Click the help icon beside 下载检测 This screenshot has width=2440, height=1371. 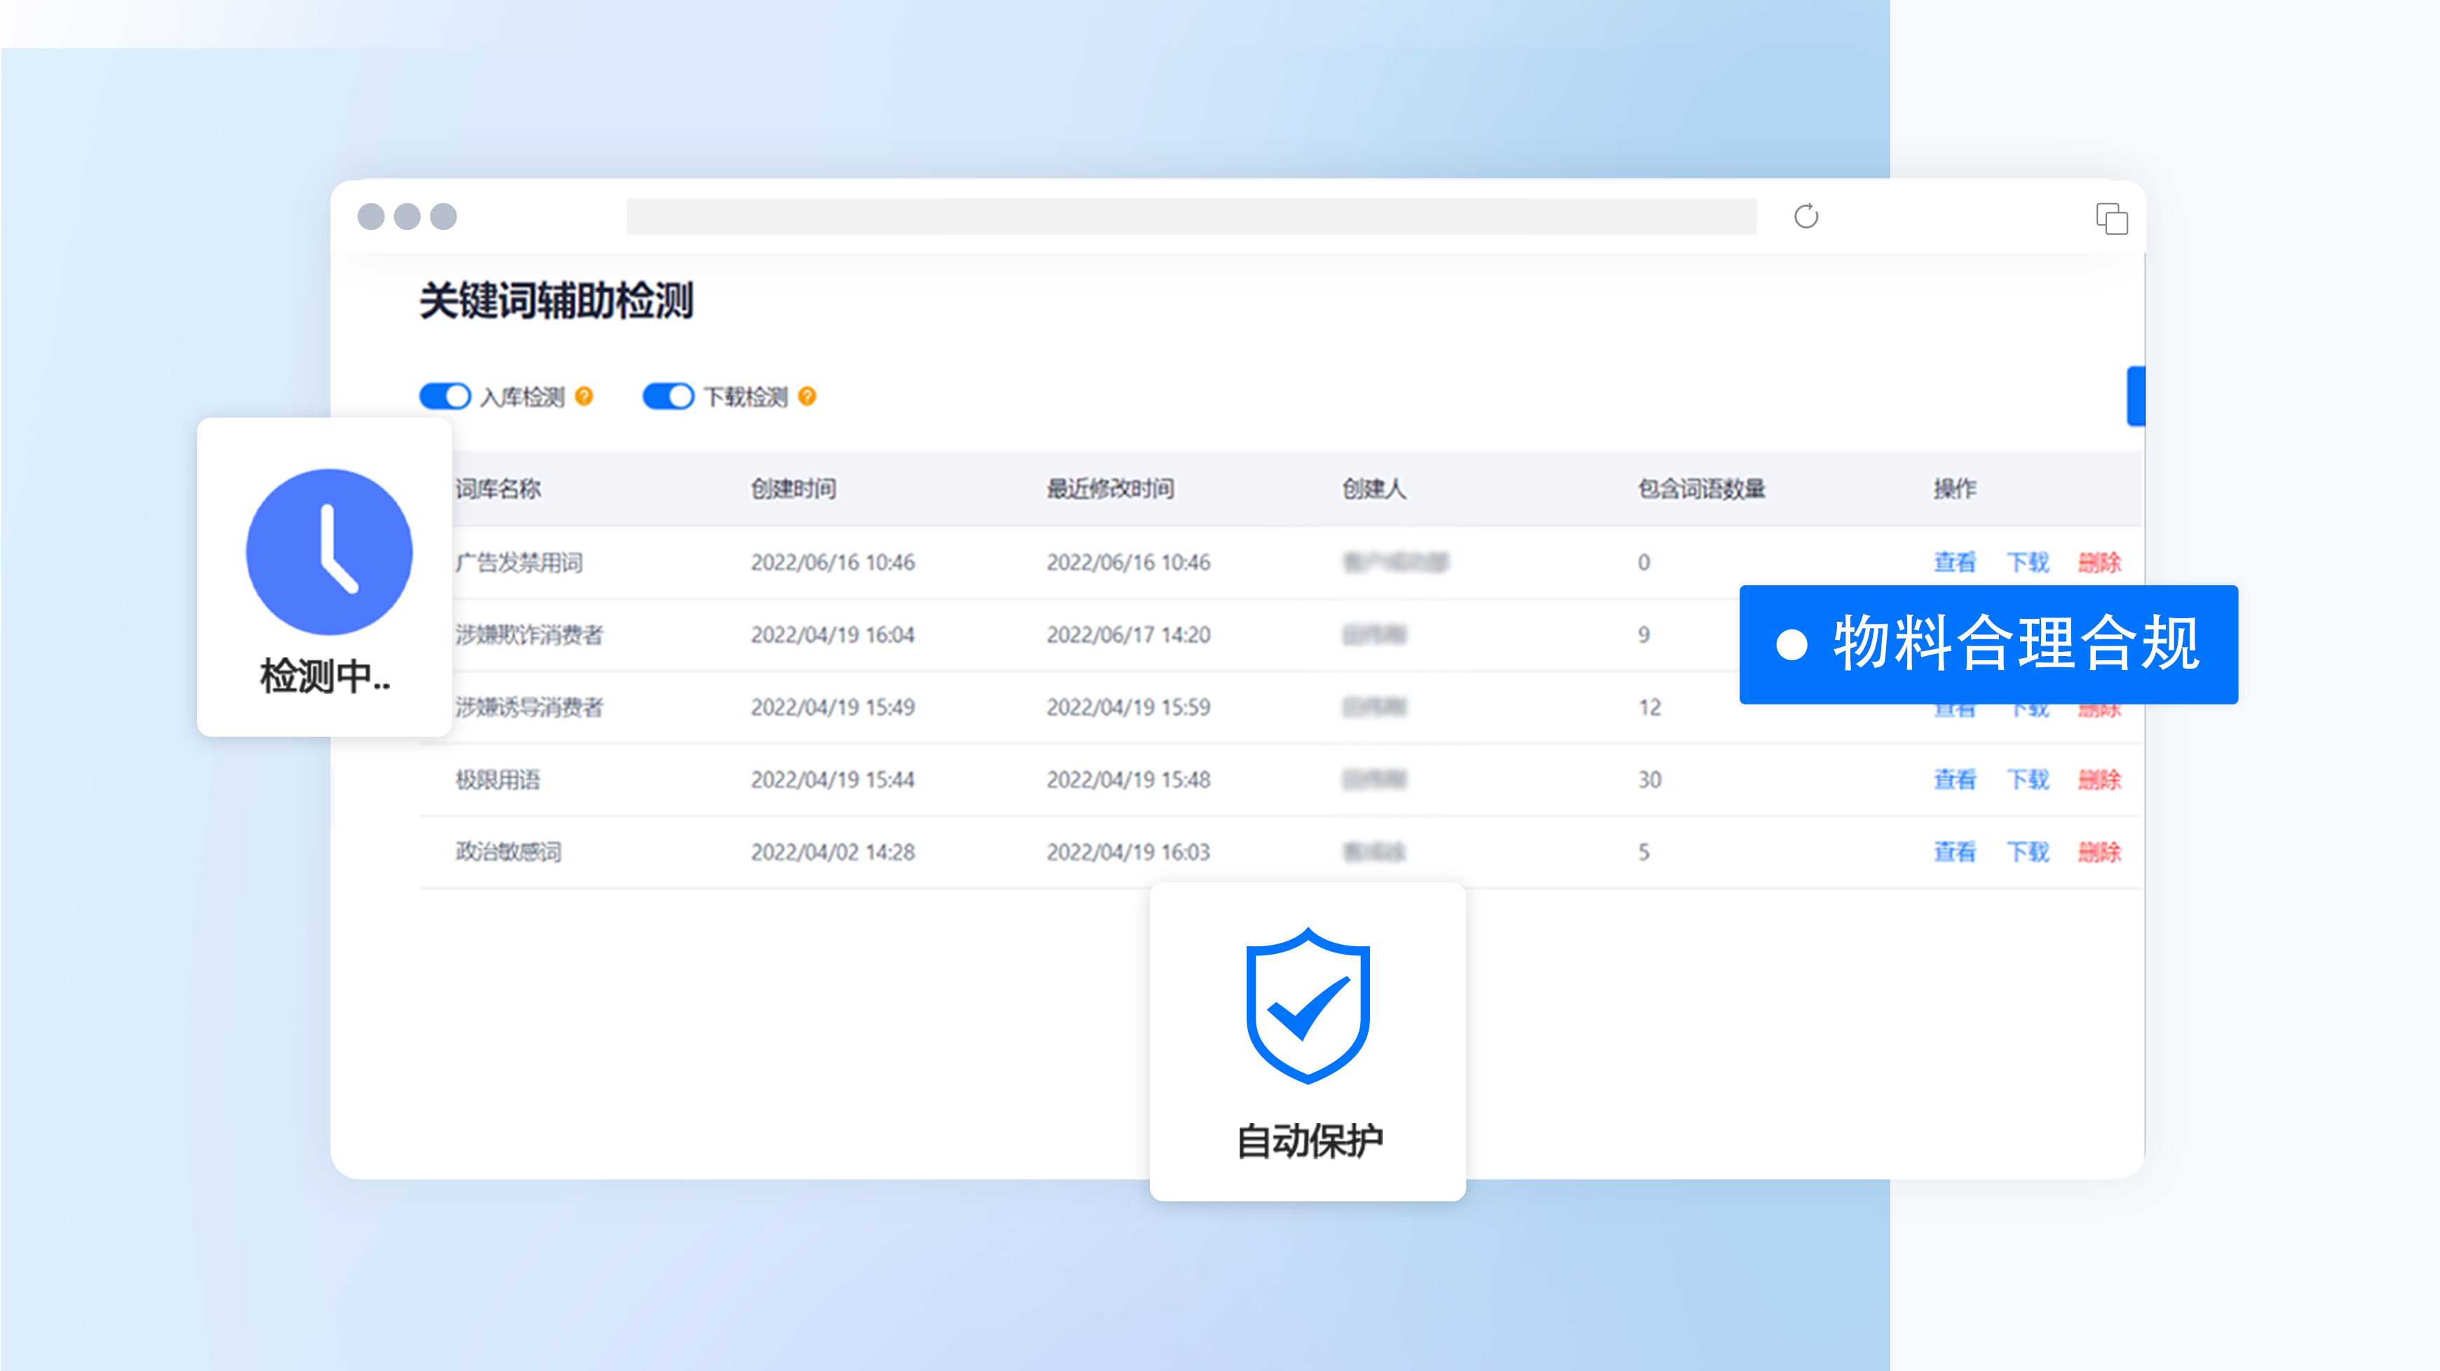[x=807, y=396]
